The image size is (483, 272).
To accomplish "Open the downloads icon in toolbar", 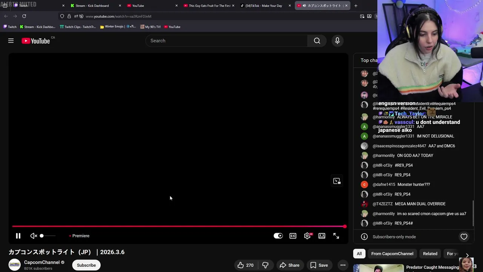I will (369, 16).
